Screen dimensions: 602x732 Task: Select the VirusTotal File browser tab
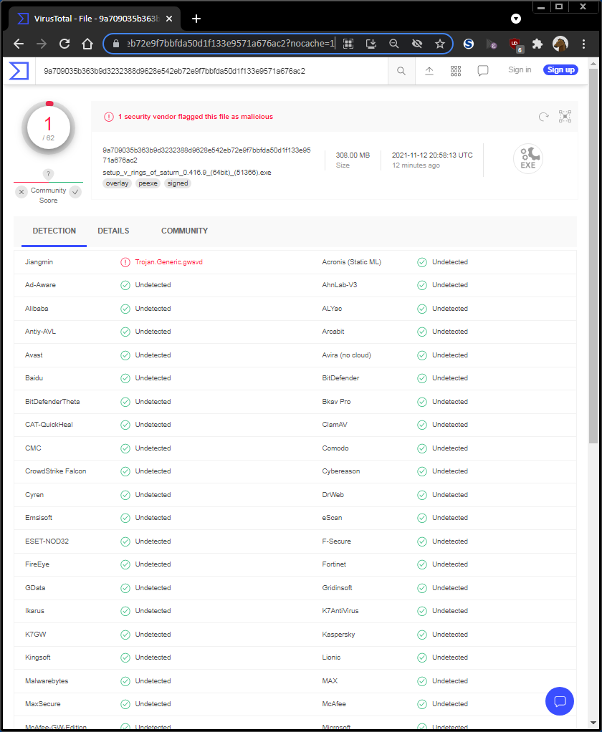[x=95, y=19]
